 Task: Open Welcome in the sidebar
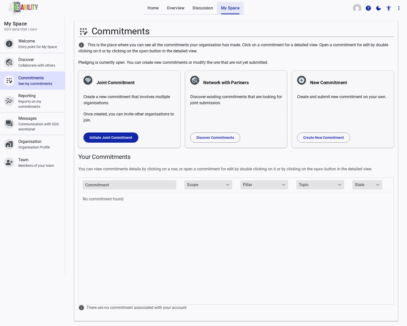(x=32, y=44)
